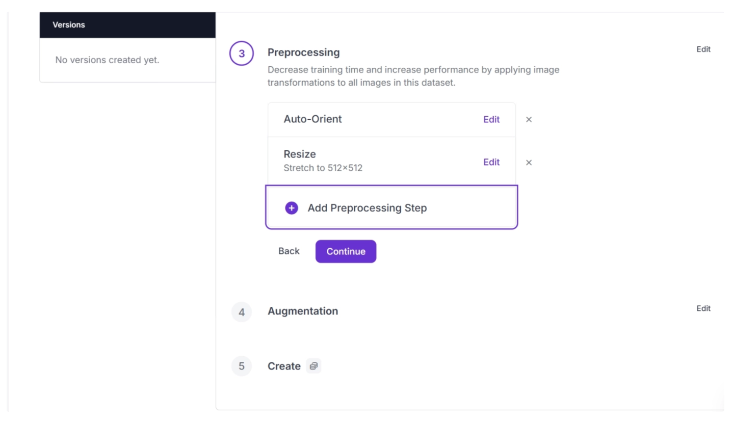This screenshot has height=423, width=733.
Task: Click the step 5 circle icon
Action: pos(241,366)
